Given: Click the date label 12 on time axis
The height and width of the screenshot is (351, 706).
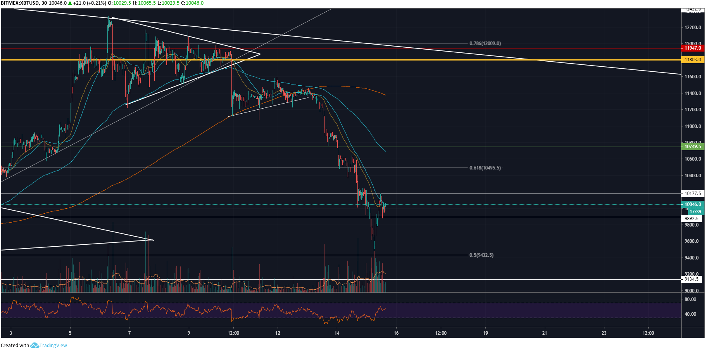Looking at the screenshot, I should 278,333.
